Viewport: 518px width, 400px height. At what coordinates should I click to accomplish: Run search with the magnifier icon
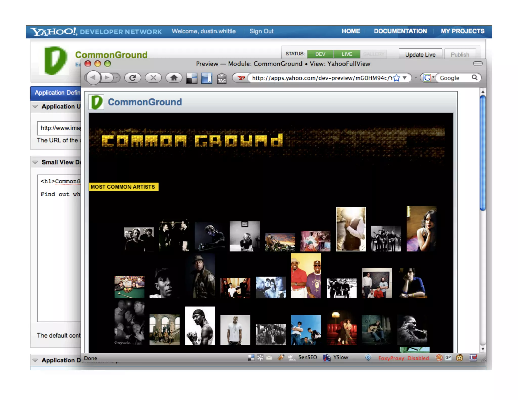click(474, 78)
